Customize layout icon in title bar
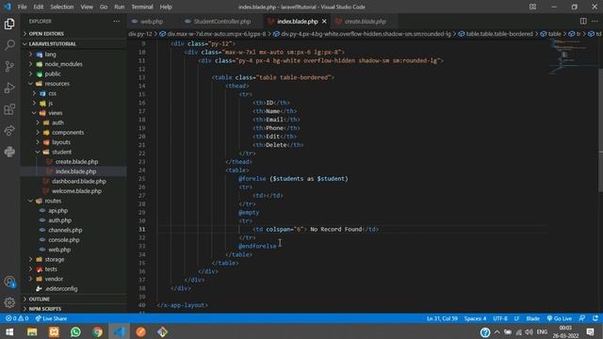Viewport: 603px width, 339px height. click(x=532, y=7)
